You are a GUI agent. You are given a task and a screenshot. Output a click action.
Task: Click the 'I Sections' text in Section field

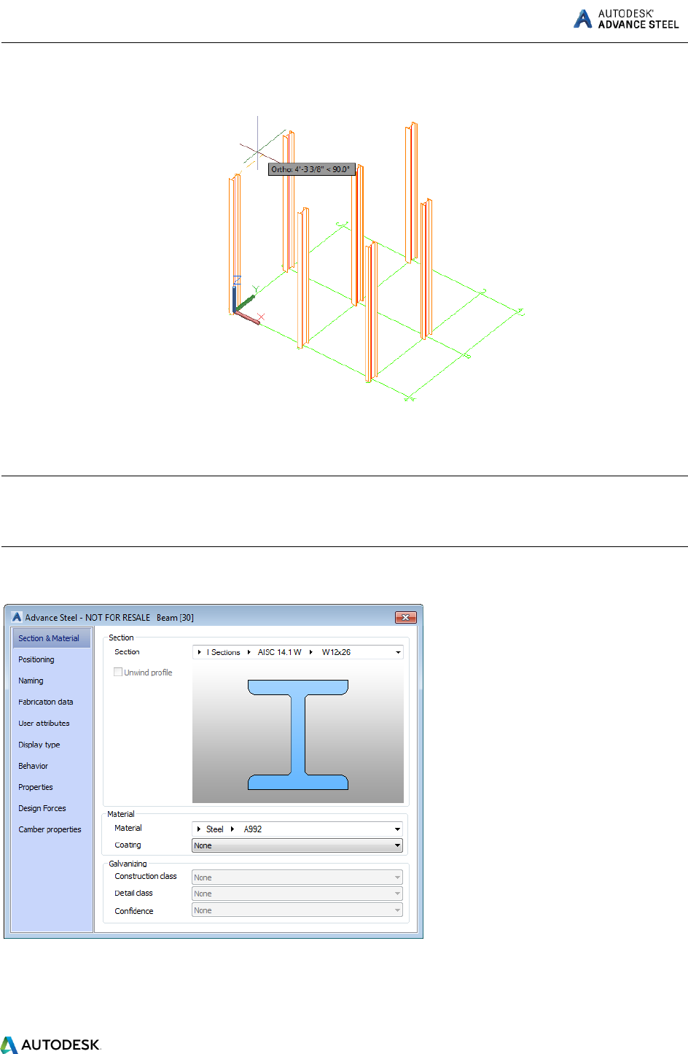pyautogui.click(x=223, y=652)
